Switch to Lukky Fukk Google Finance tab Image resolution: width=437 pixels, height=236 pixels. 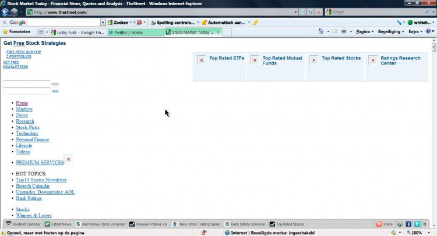point(77,33)
